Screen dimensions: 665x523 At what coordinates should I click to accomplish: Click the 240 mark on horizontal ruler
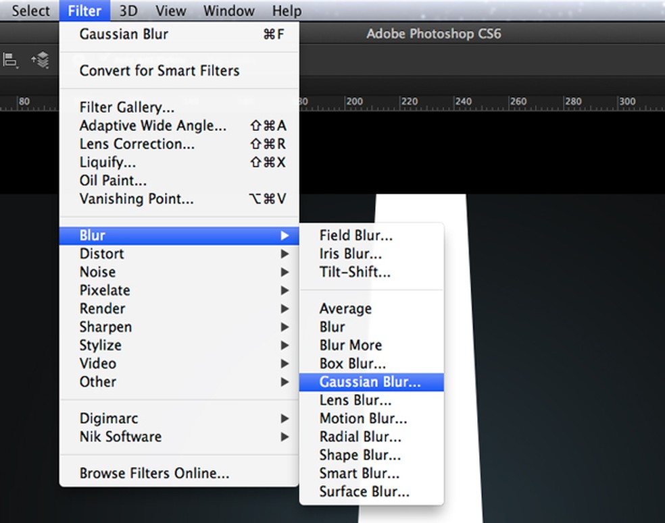463,102
